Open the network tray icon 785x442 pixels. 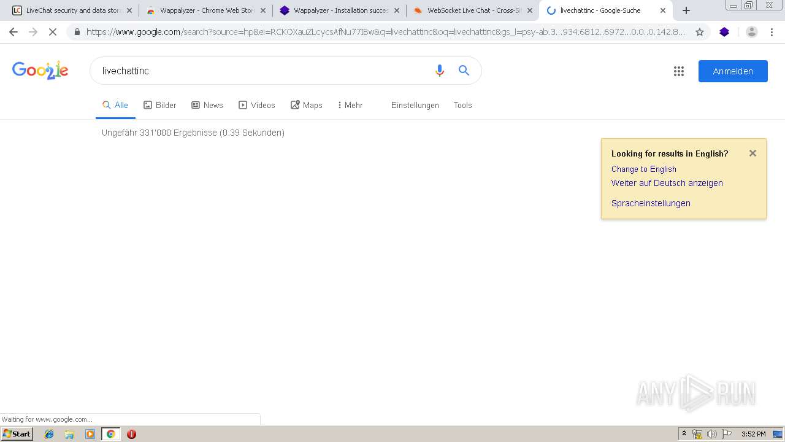click(697, 434)
